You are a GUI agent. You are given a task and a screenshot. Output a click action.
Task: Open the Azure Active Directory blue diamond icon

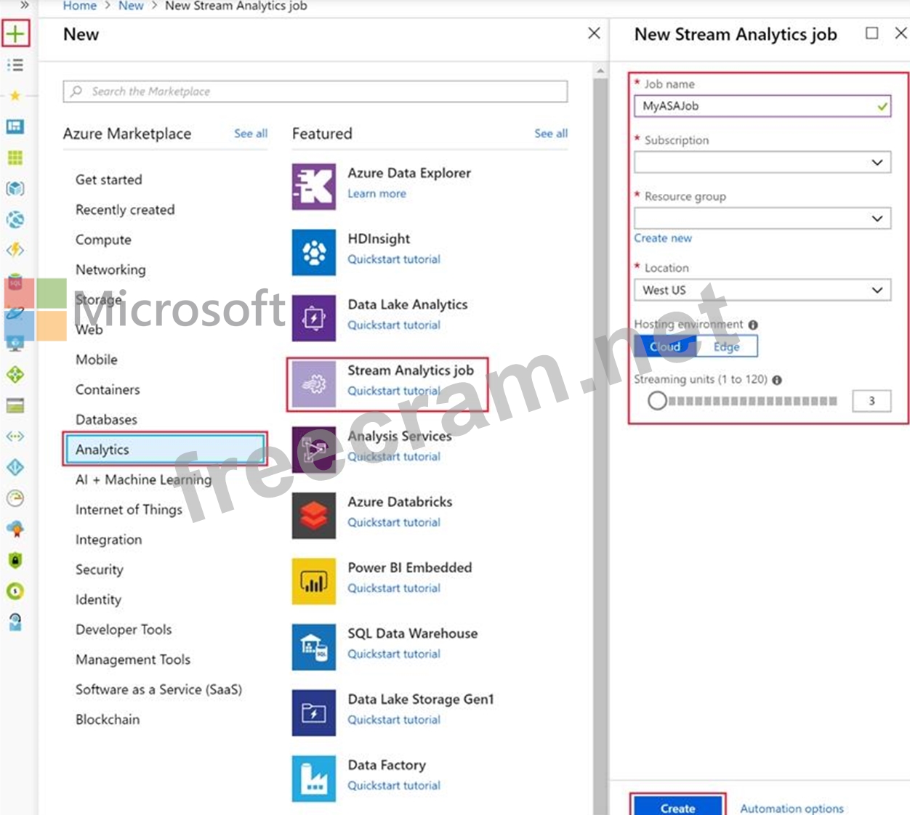tap(15, 467)
